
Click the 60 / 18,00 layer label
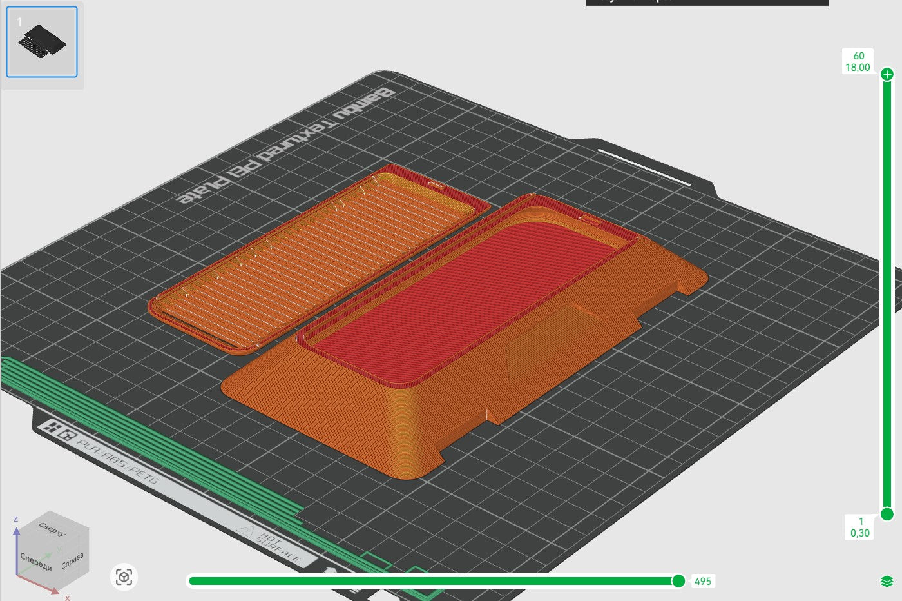[x=858, y=62]
